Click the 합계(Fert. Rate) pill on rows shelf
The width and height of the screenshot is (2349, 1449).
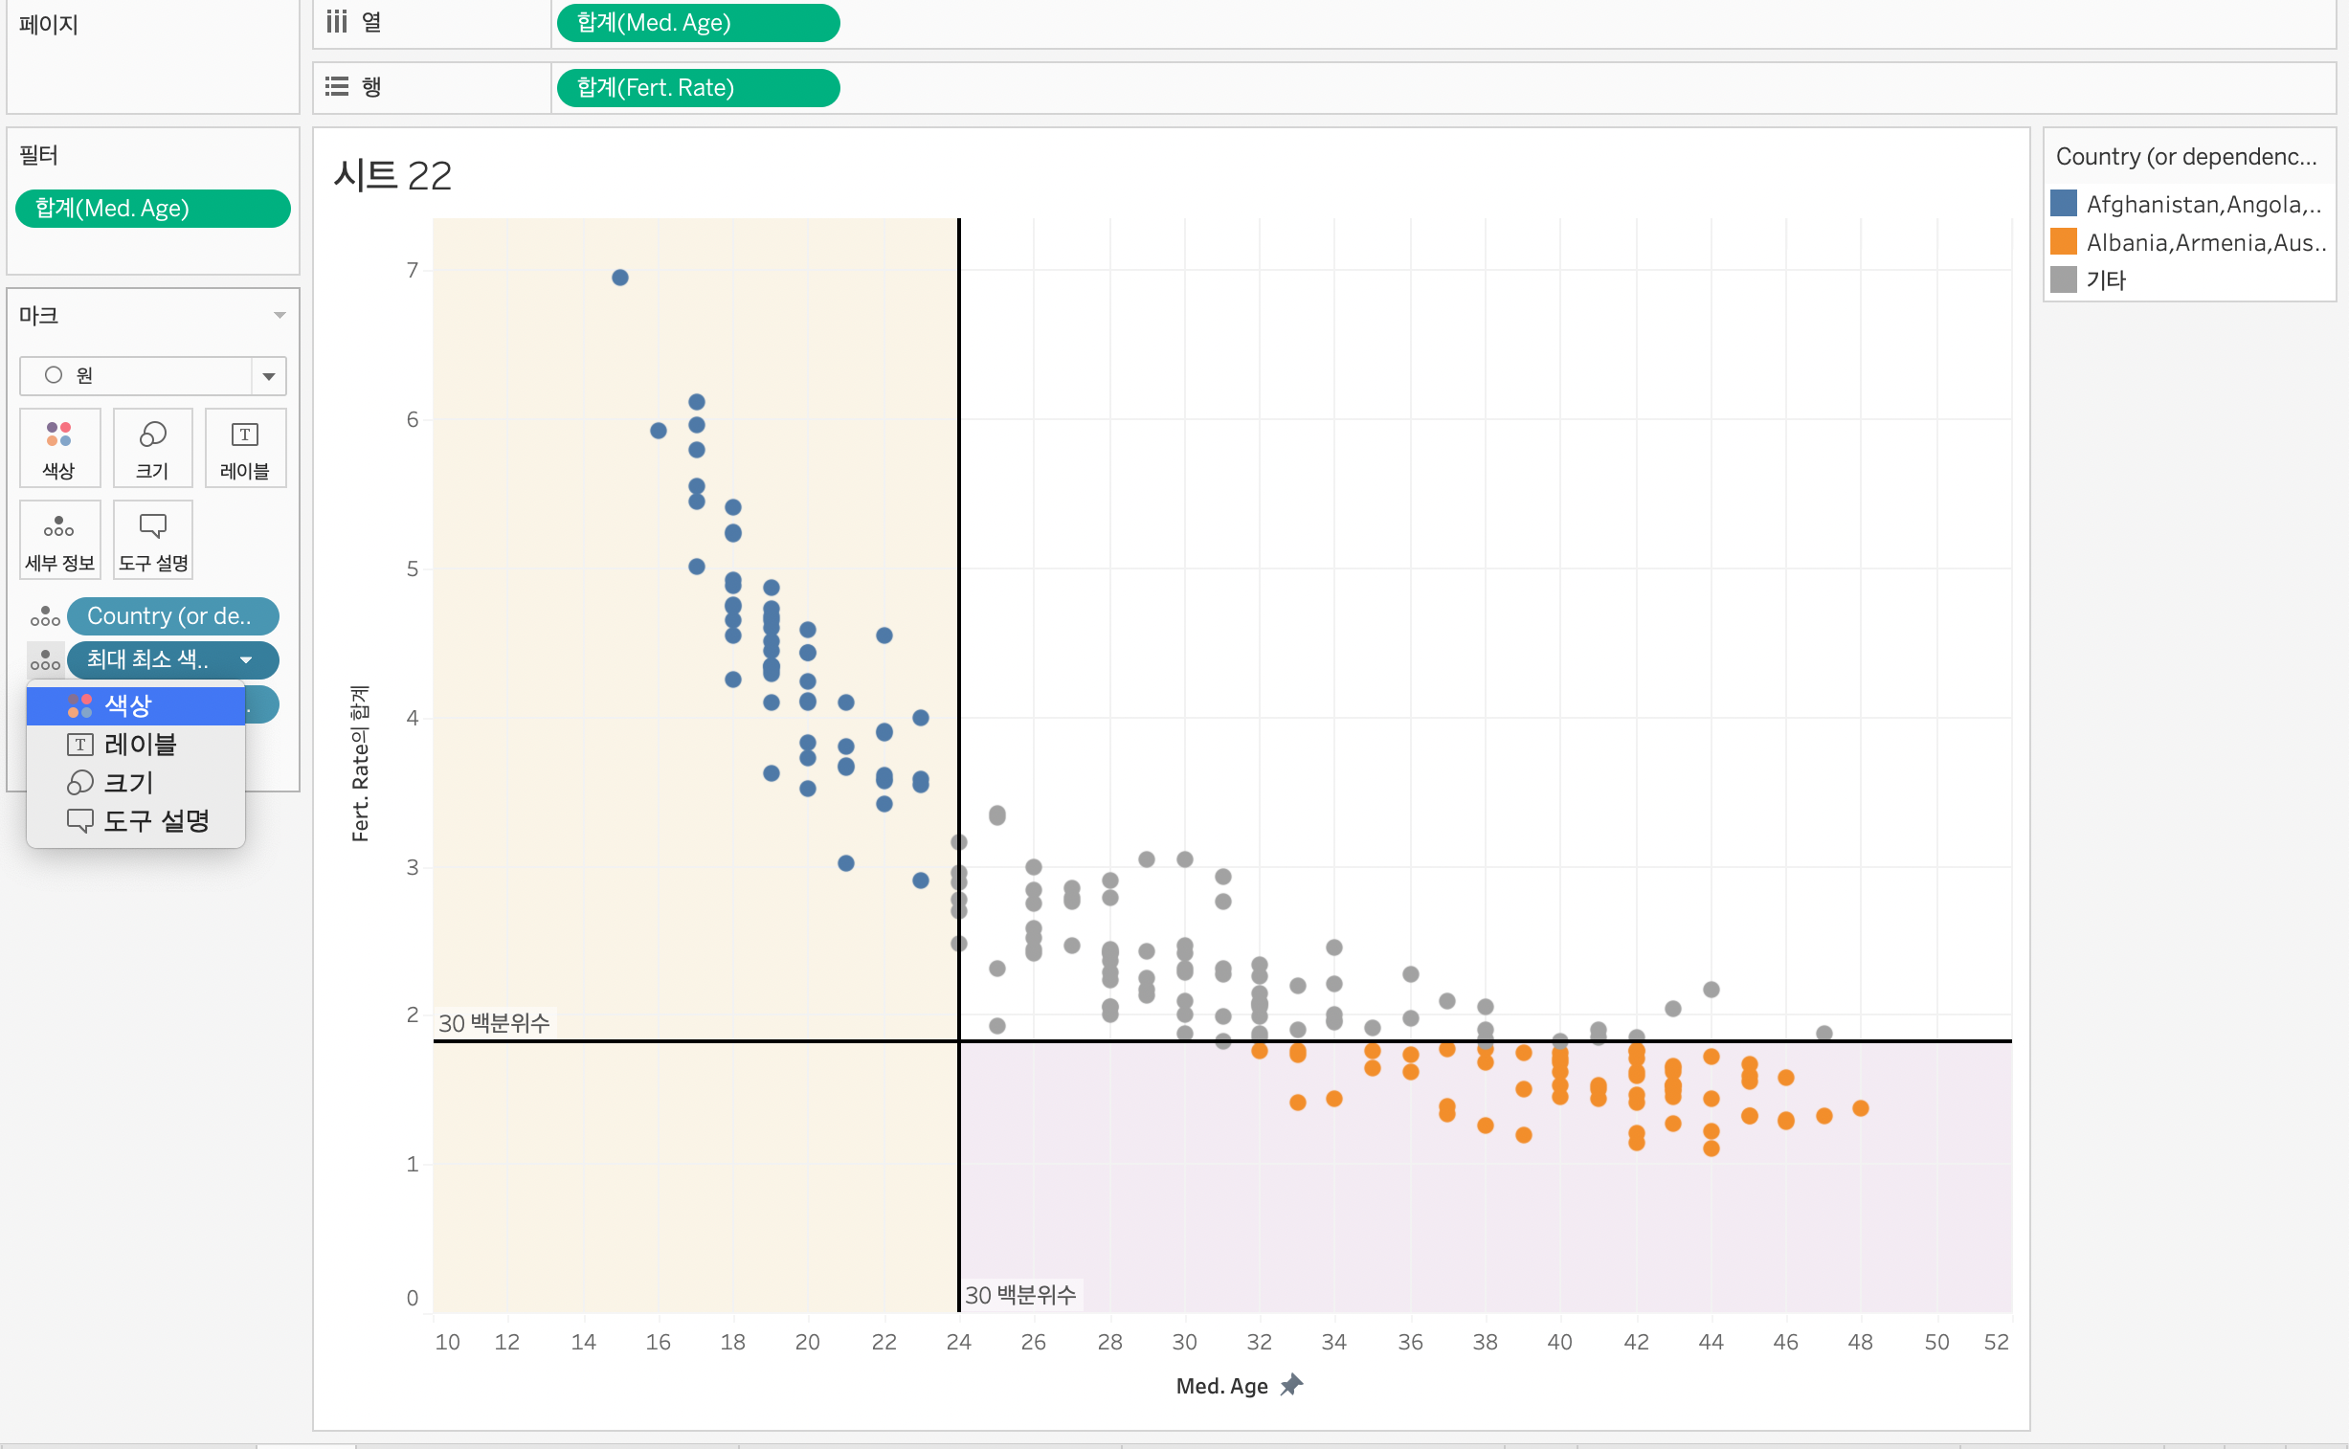[697, 88]
